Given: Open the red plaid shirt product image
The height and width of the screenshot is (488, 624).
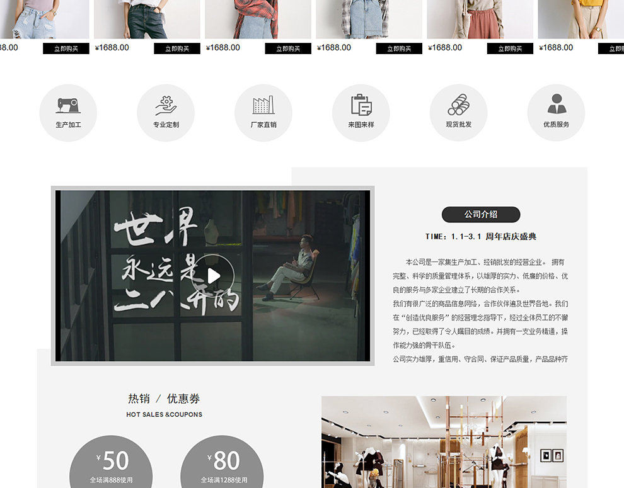Looking at the screenshot, I should [x=258, y=19].
